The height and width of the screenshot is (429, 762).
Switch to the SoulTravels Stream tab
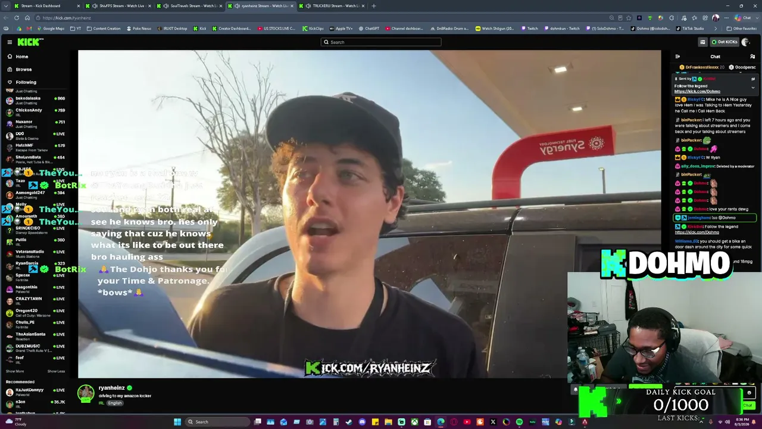pos(189,6)
